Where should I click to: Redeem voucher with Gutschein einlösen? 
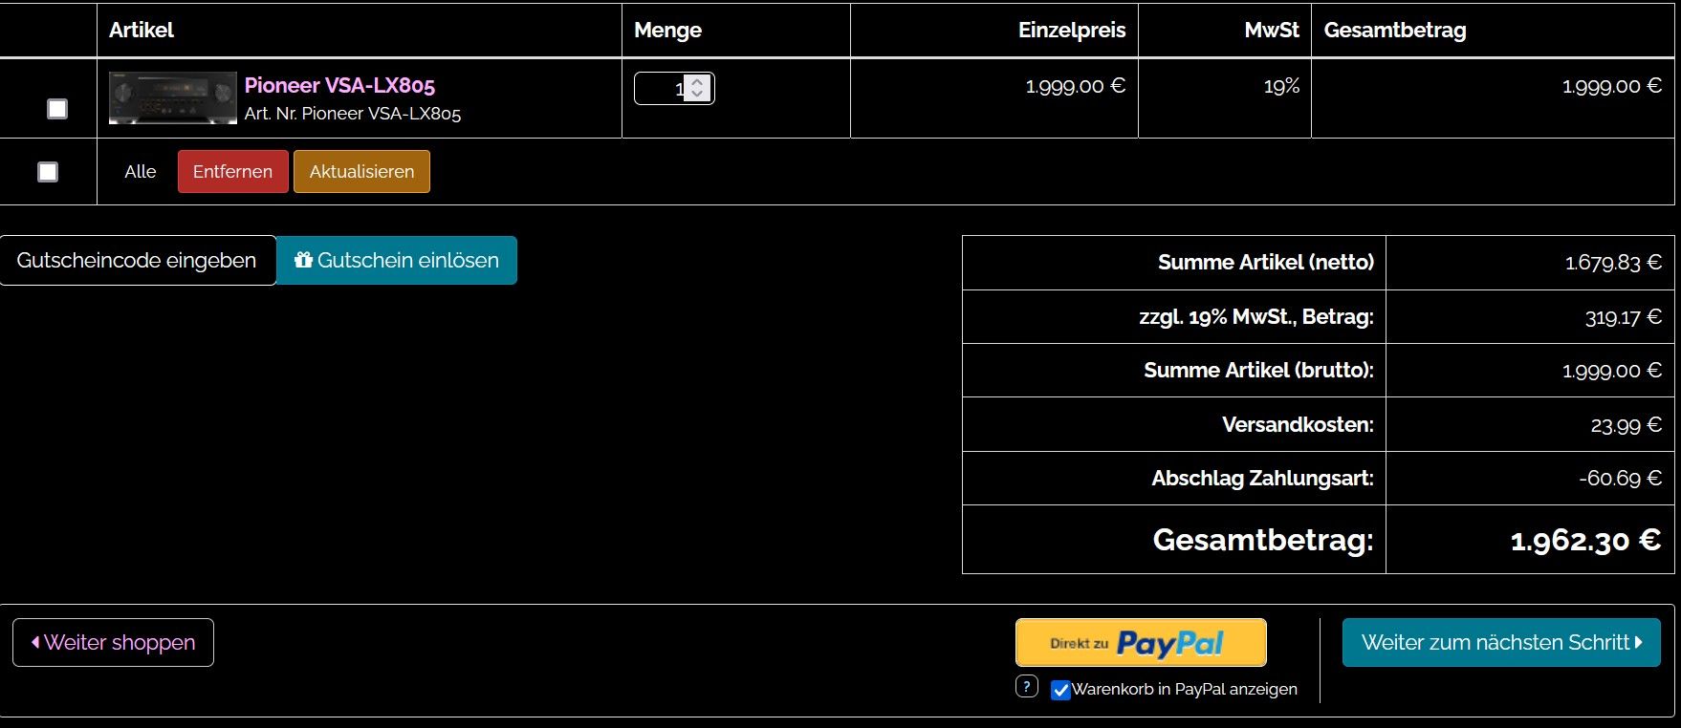click(x=397, y=260)
